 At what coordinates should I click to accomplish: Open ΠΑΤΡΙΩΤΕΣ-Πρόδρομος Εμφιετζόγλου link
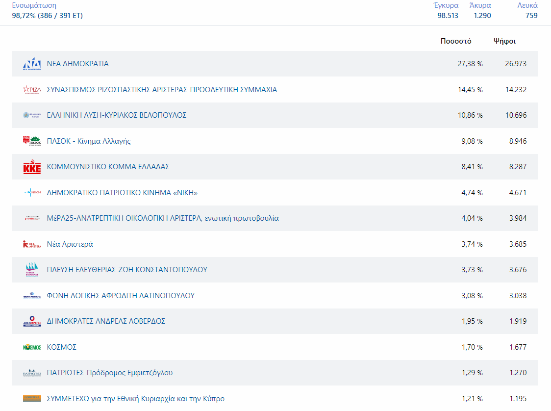110,373
